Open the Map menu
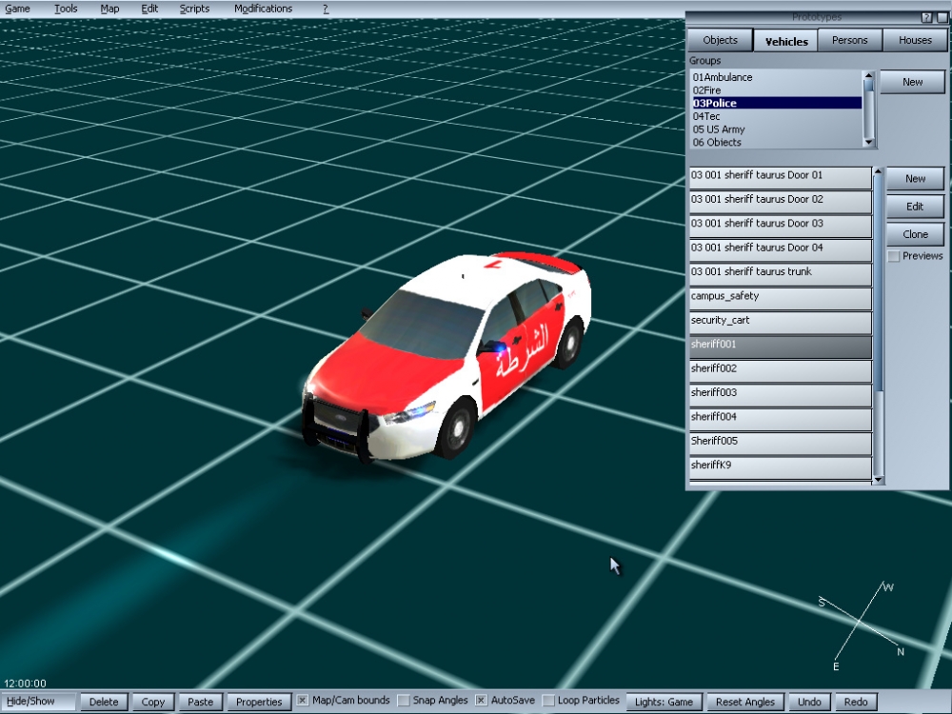 click(109, 9)
